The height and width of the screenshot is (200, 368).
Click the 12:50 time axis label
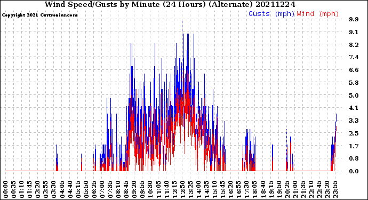pos(182,189)
